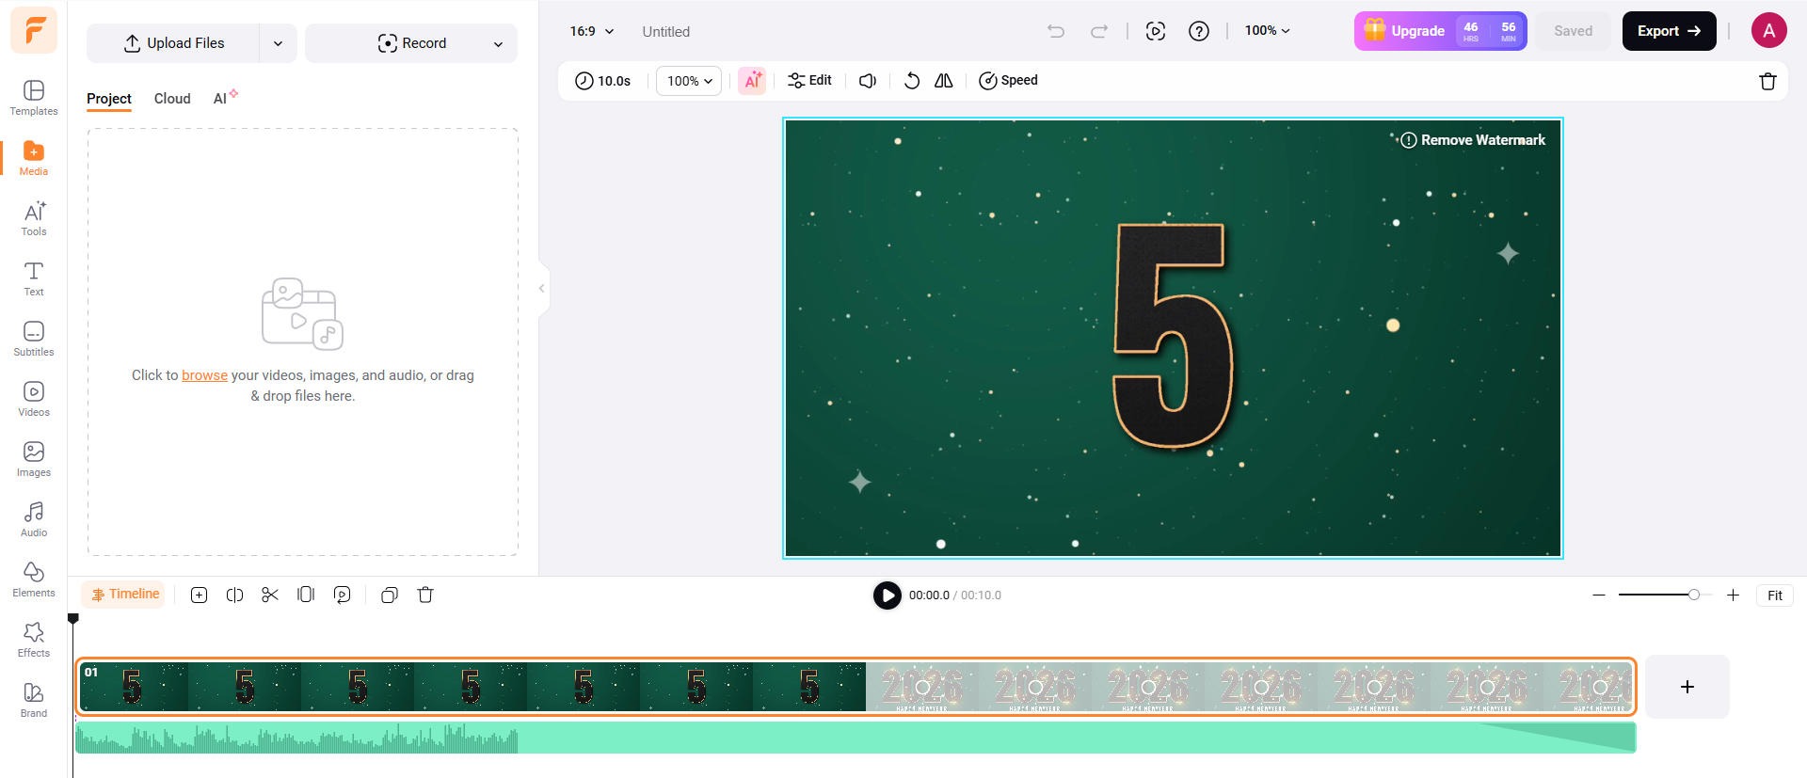
Task: Open the Effects sidebar panel
Action: (x=34, y=640)
